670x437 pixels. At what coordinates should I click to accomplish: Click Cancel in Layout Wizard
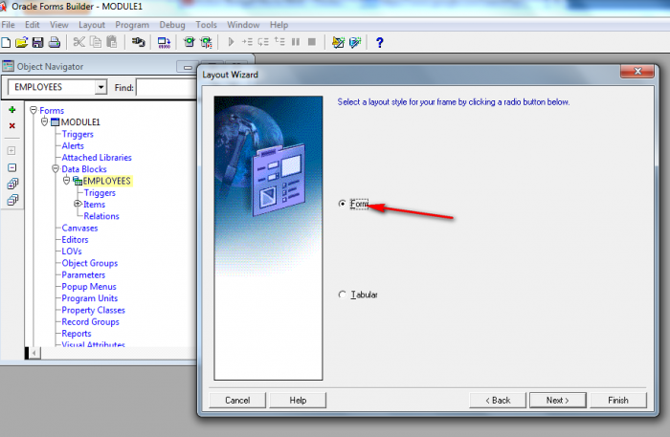(237, 401)
